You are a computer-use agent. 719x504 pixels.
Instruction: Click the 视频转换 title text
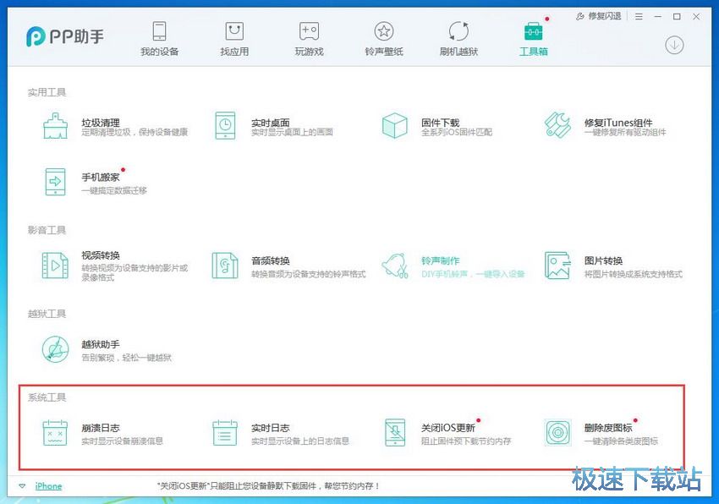point(101,255)
